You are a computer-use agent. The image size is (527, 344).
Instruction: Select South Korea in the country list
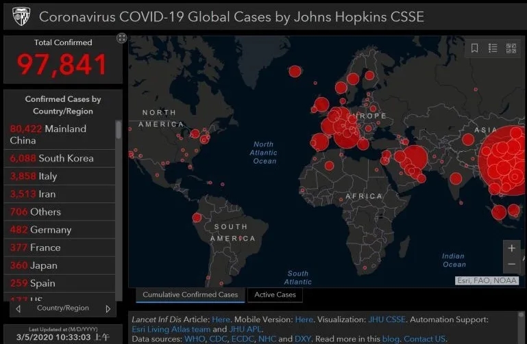51,158
